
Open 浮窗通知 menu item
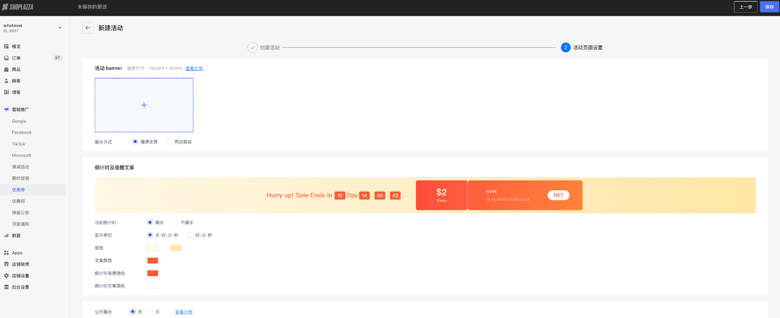click(x=20, y=224)
